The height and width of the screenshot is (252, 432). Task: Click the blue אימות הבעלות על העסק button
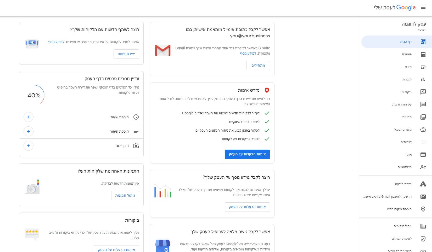point(247,154)
